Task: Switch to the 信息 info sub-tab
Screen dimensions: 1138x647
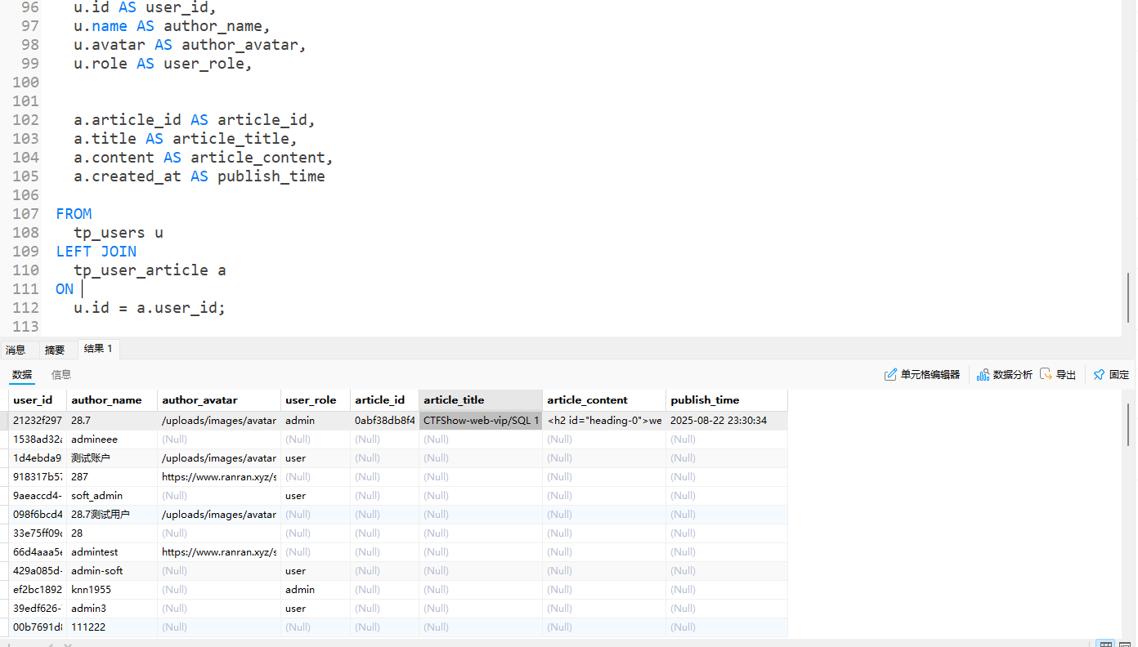Action: (x=61, y=374)
